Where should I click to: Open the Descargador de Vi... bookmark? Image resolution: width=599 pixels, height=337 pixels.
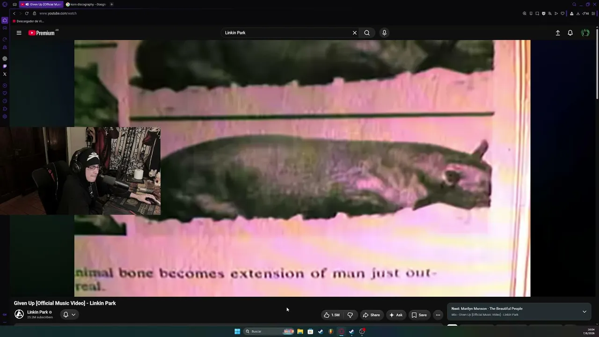29,21
